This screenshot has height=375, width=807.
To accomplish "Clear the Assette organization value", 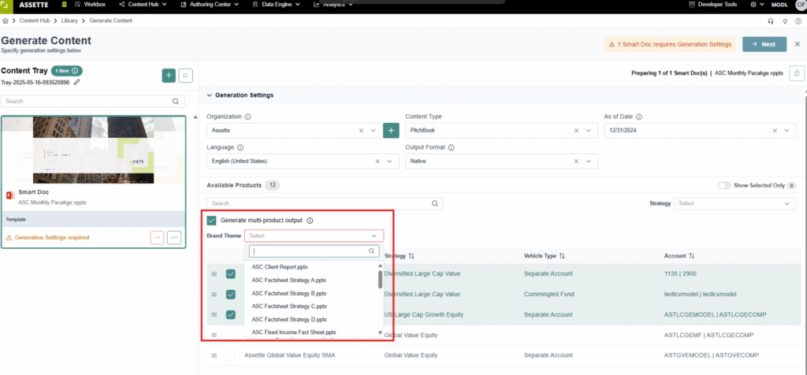I will tap(361, 131).
